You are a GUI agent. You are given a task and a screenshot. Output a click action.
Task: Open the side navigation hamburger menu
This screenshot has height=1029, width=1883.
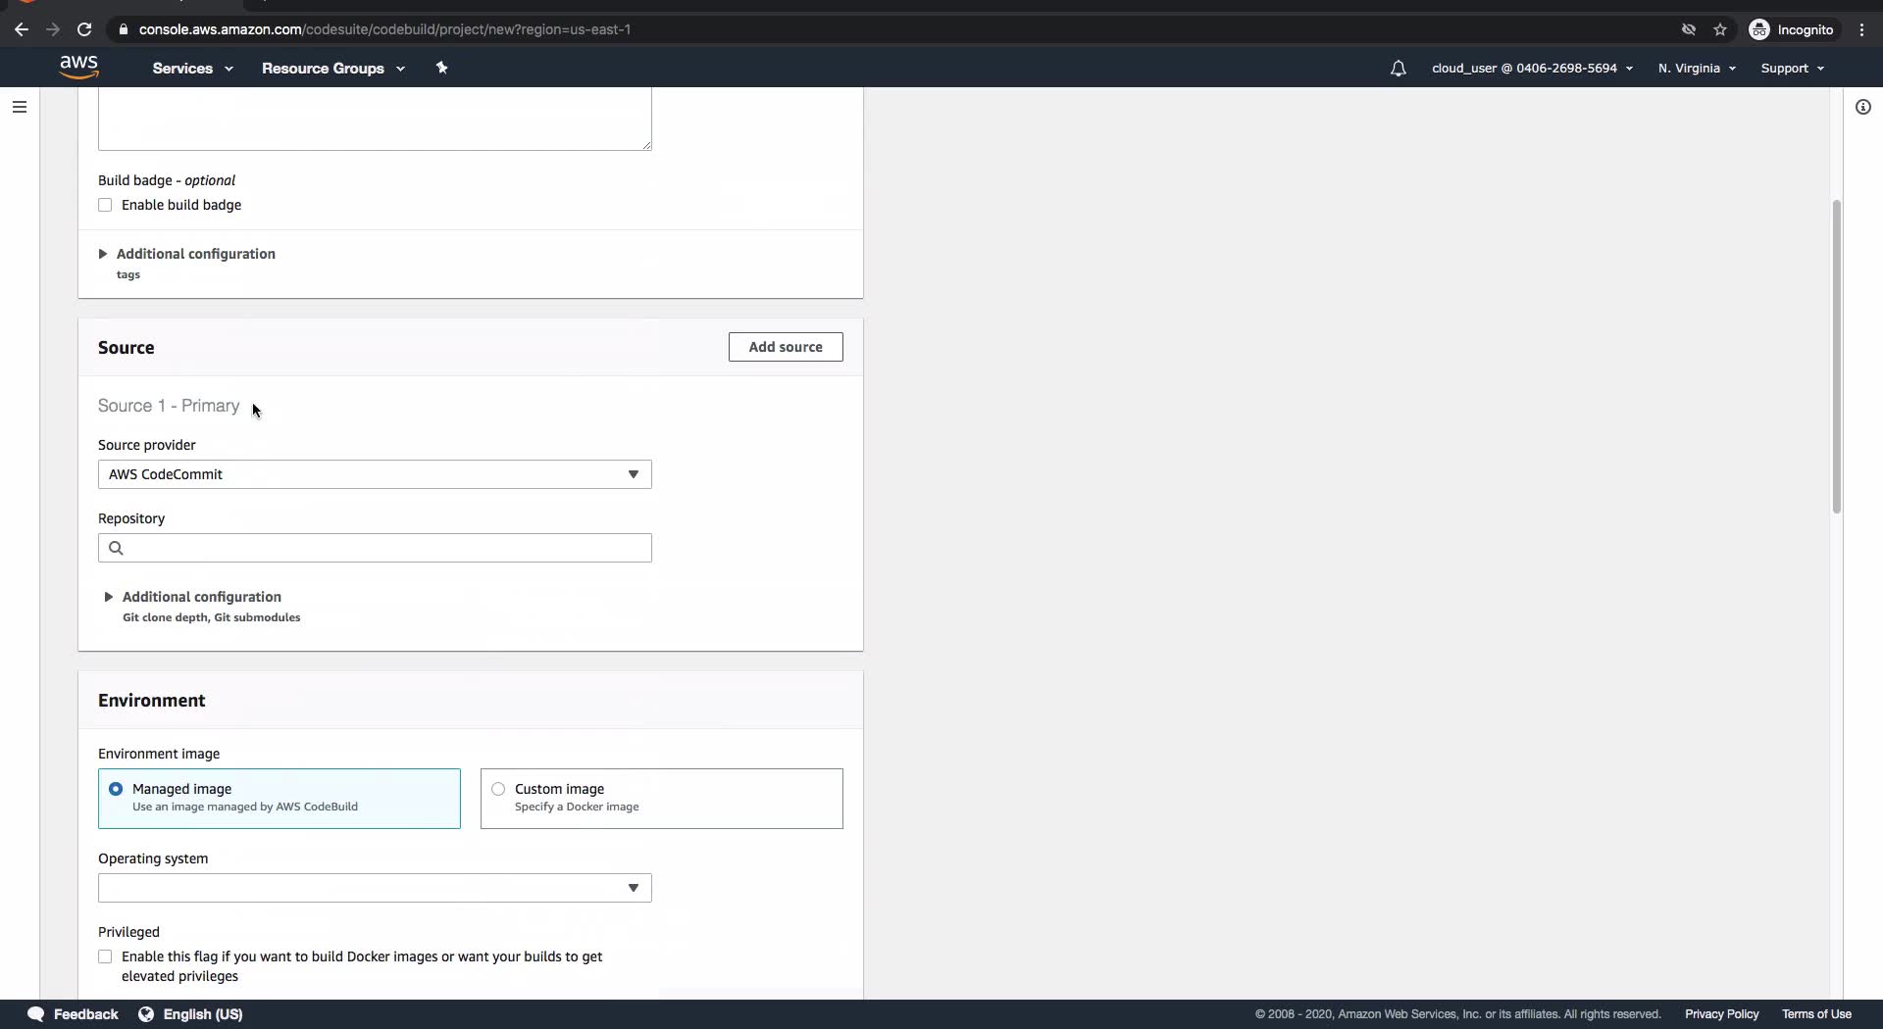pyautogui.click(x=19, y=107)
